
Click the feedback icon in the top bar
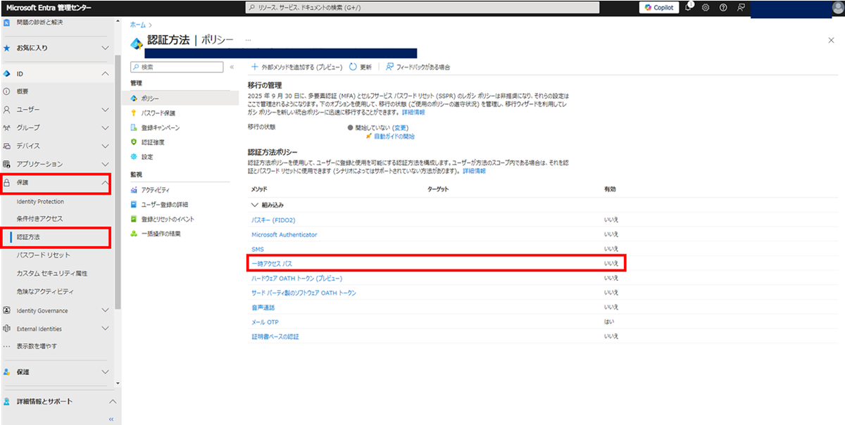(741, 7)
